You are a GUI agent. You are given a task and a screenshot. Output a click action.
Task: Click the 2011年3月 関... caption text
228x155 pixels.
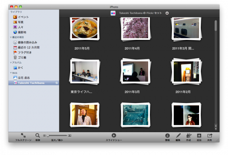[183, 48]
